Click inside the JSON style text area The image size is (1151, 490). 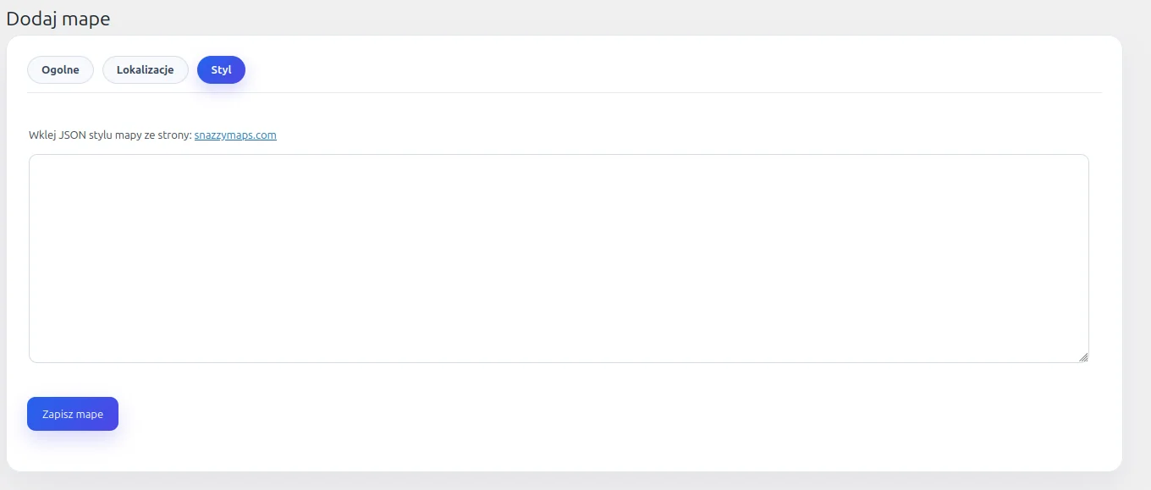(x=559, y=258)
